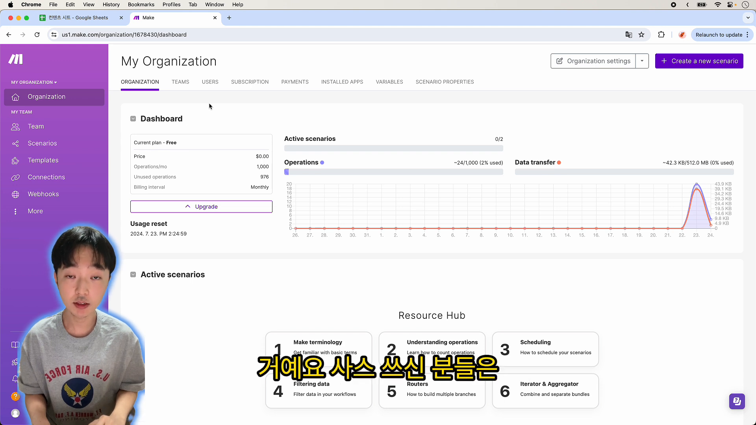Click the browser forward arrow
The width and height of the screenshot is (756, 425).
point(23,35)
